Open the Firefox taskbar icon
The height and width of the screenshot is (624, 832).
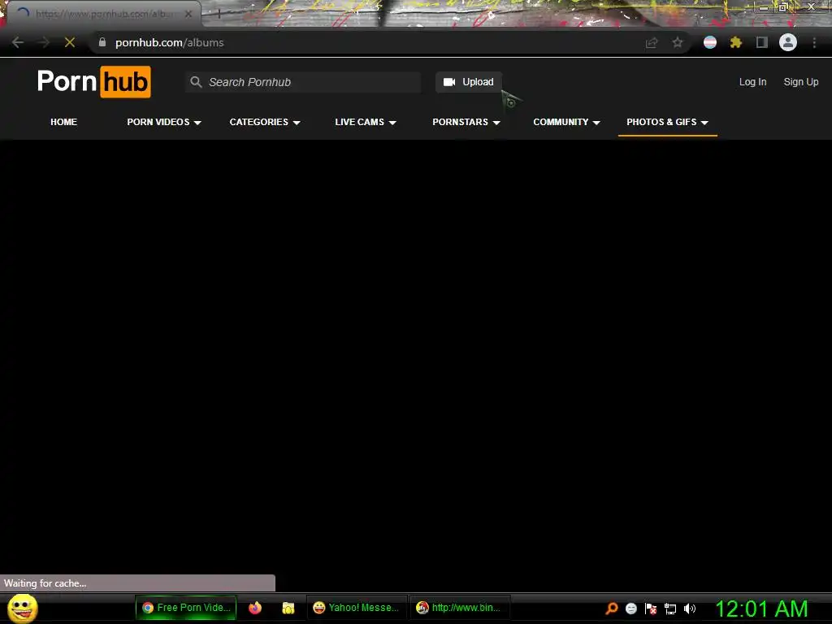255,608
